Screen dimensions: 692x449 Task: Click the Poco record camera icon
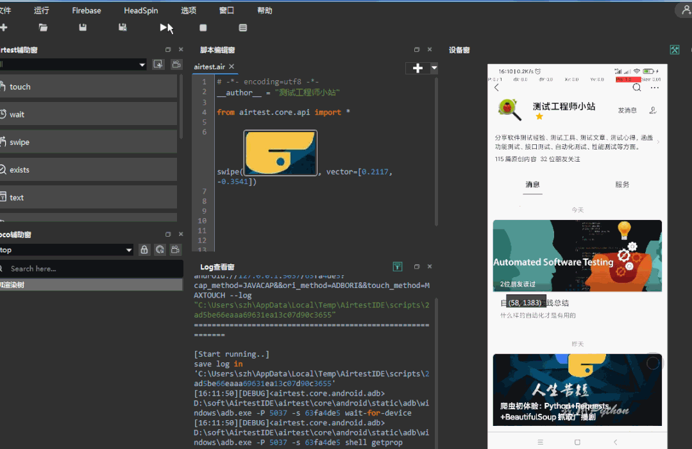click(176, 250)
